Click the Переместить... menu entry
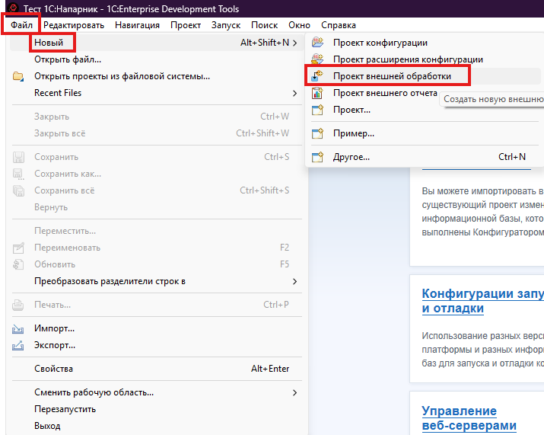 [x=156, y=231]
